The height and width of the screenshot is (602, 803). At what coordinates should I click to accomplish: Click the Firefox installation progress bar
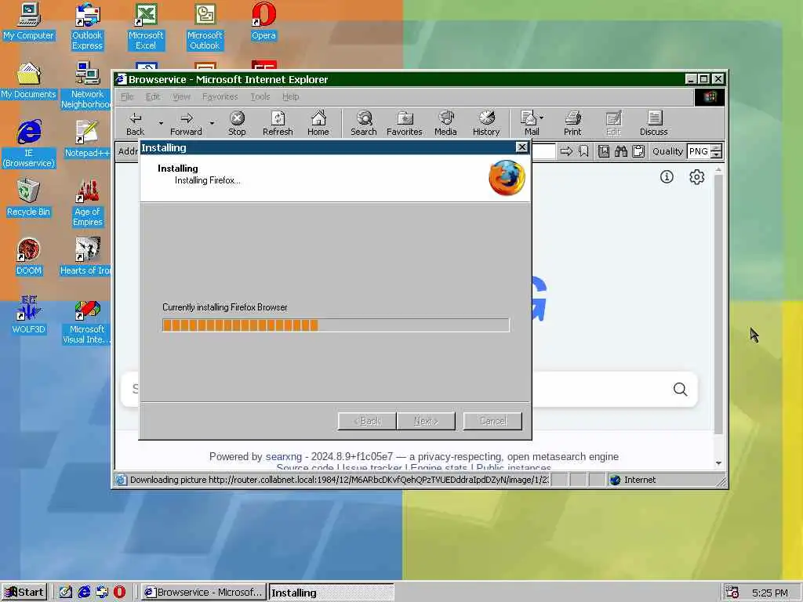336,325
